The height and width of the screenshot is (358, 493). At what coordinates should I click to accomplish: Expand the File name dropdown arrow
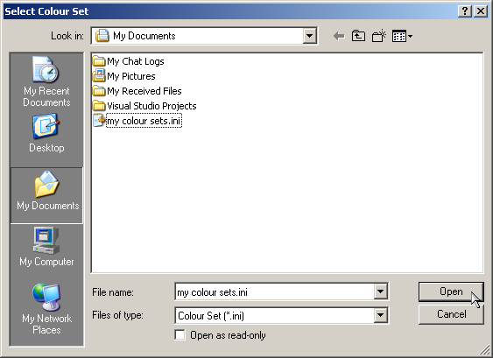[x=380, y=292]
